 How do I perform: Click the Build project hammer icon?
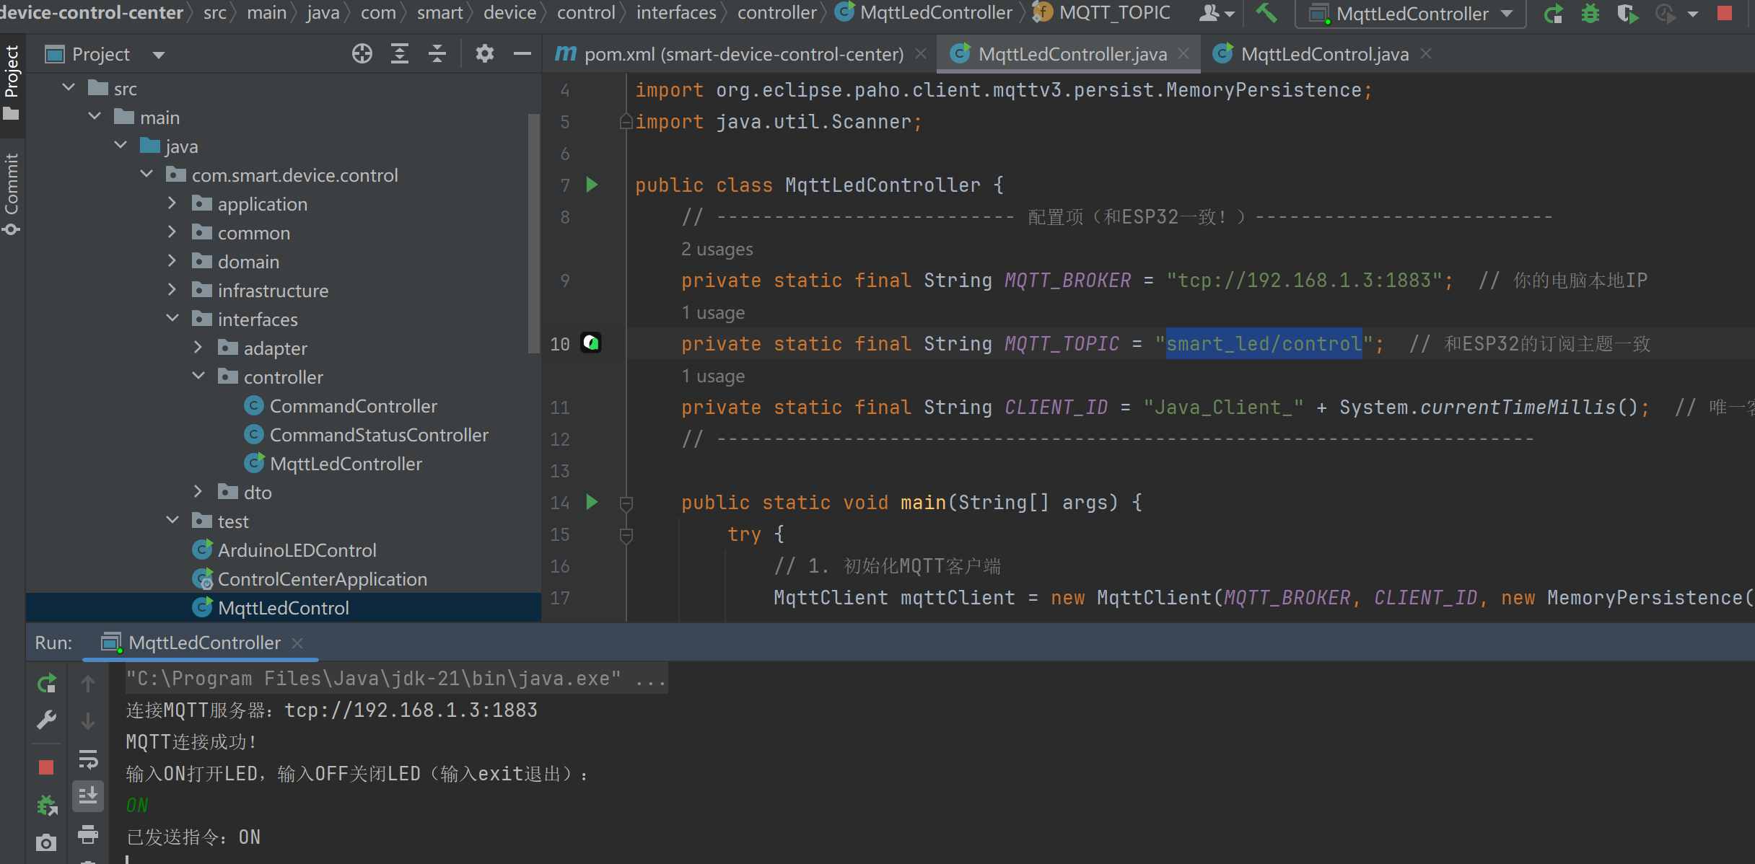[x=1266, y=13]
